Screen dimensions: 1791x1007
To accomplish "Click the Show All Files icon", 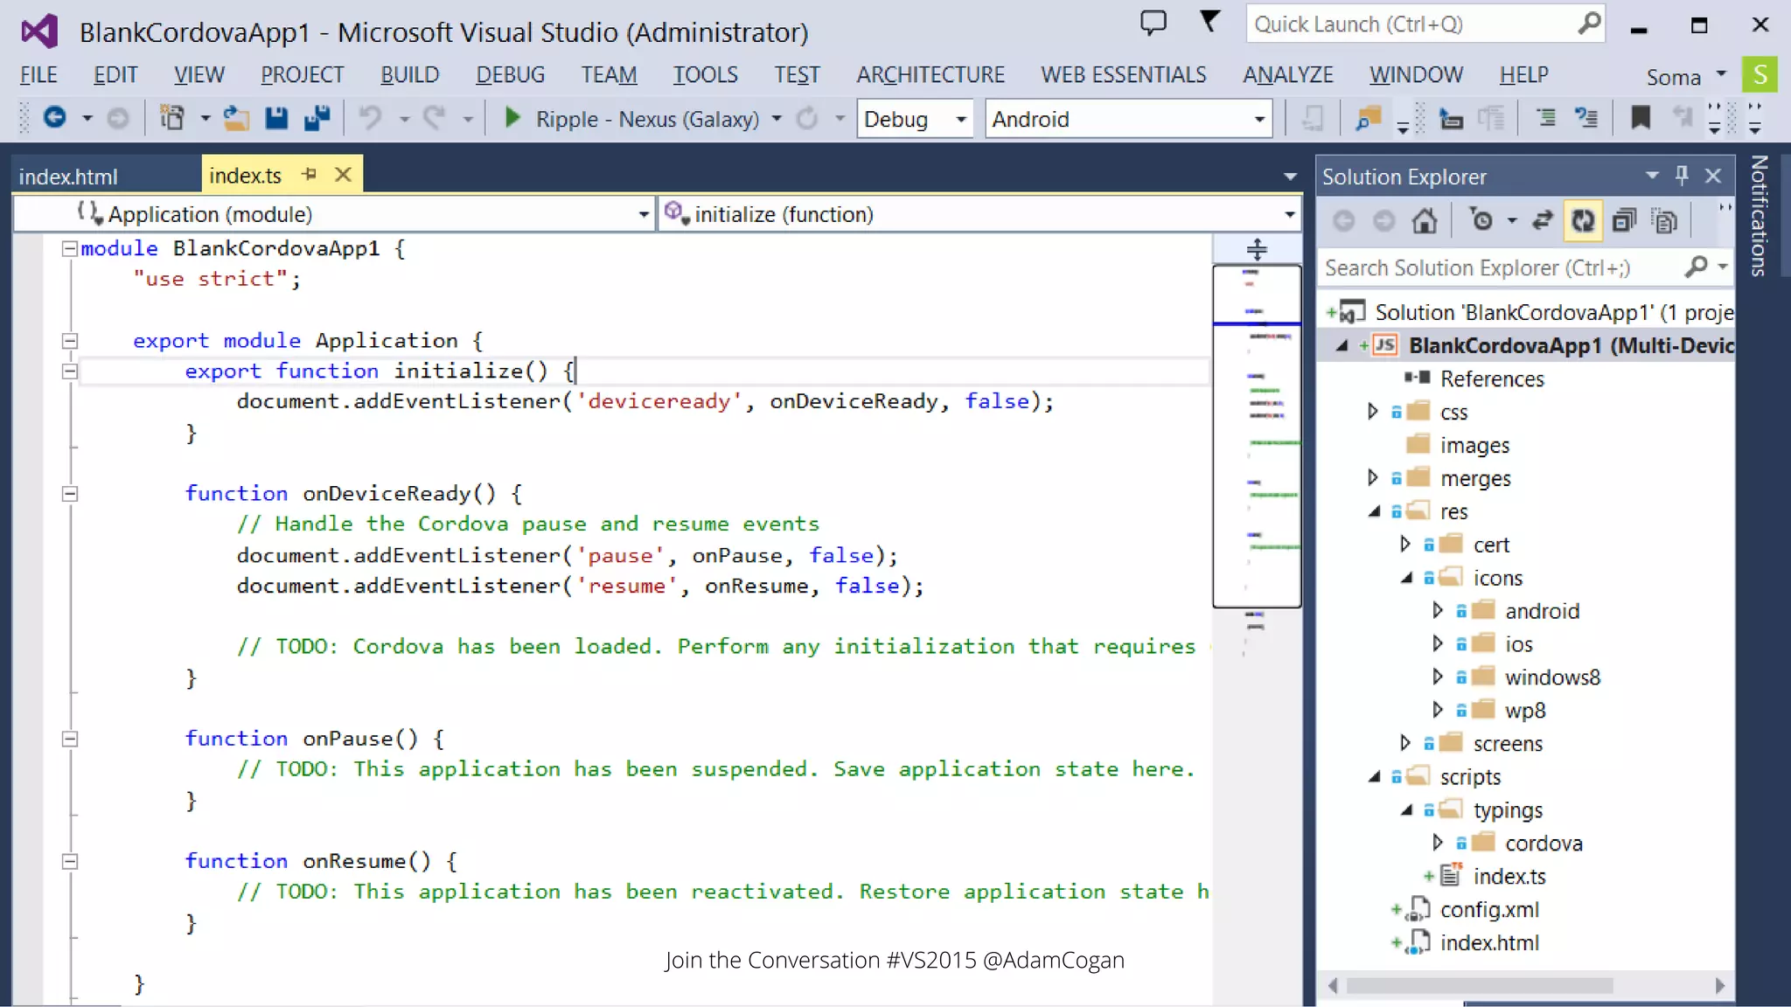I will click(x=1664, y=220).
